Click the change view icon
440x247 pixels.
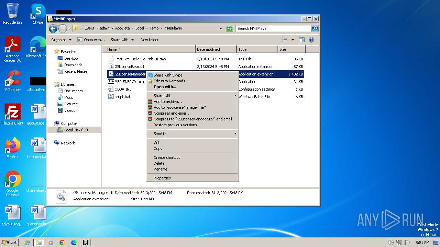click(284, 40)
